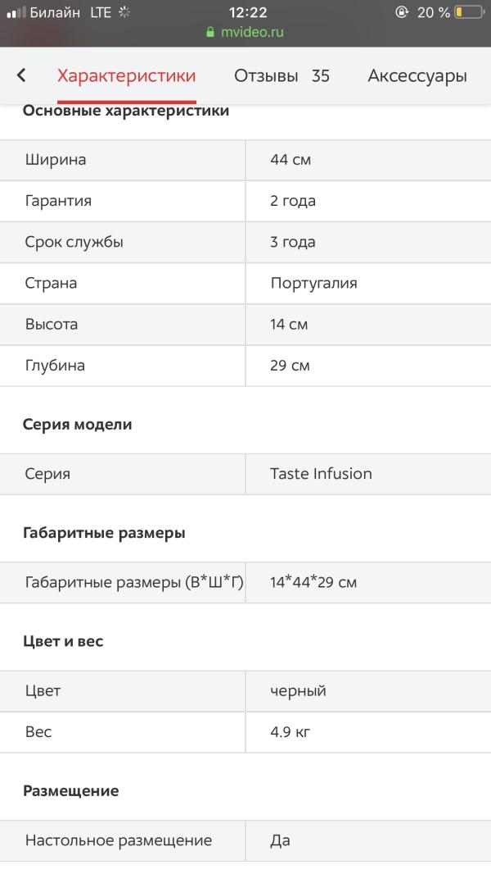Tap the back arrow chevron
The height and width of the screenshot is (874, 491).
[x=21, y=75]
